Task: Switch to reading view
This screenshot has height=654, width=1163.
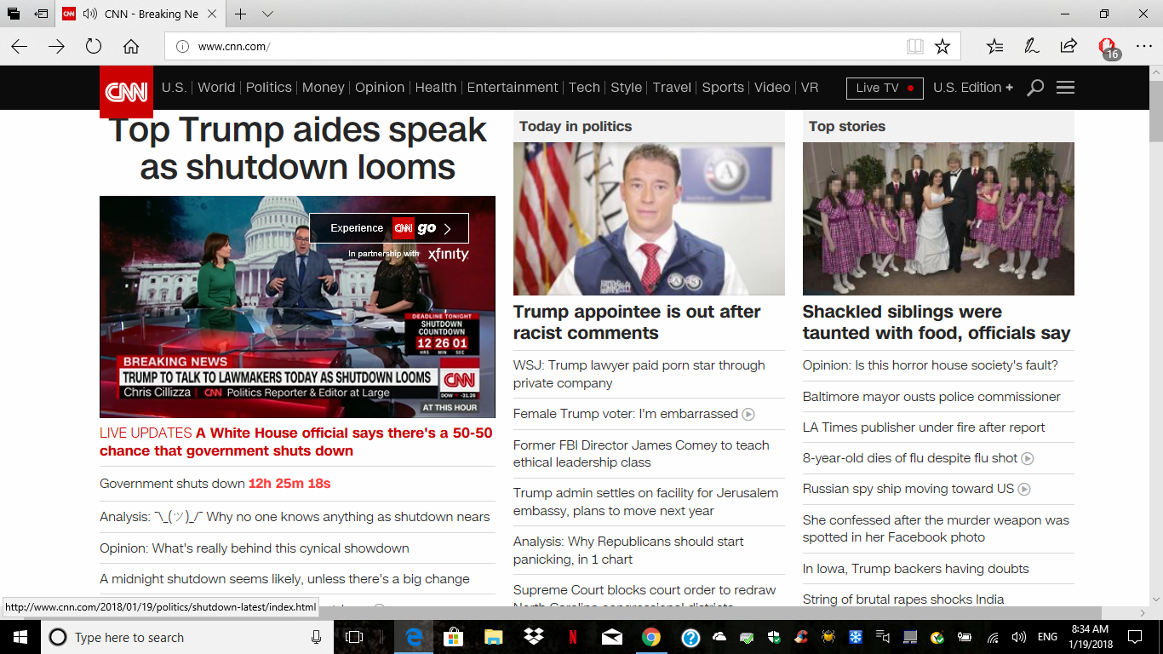Action: [x=915, y=47]
